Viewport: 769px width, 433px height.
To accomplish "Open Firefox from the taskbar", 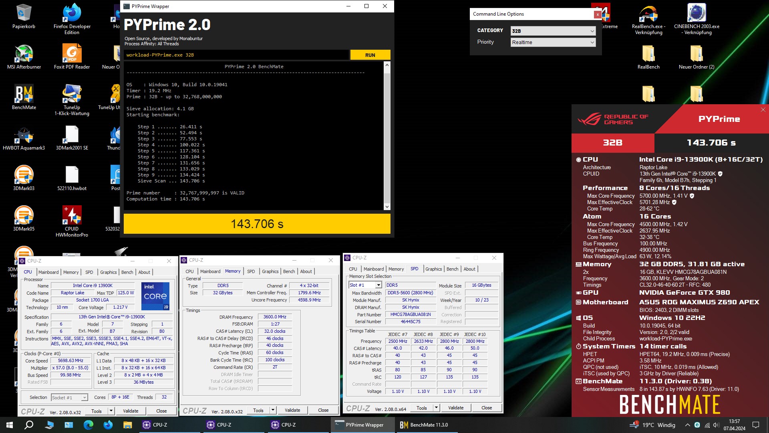I will tap(108, 425).
